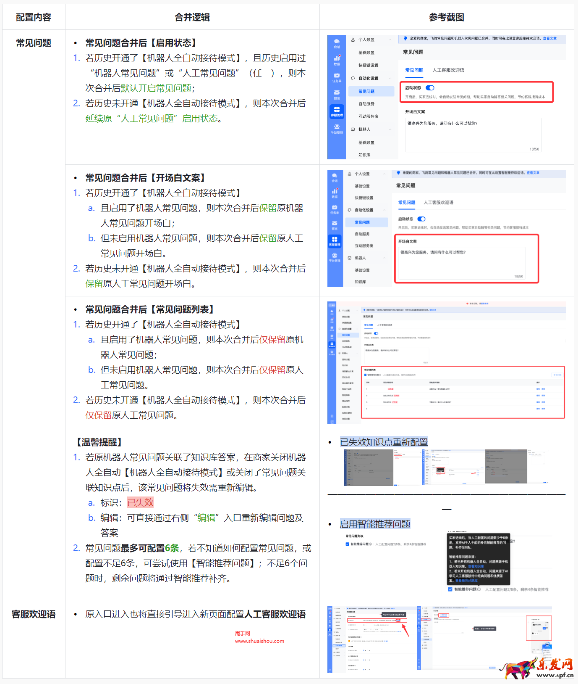Select 知识库 menu item in 开场白文案 row screenshot

(360, 282)
